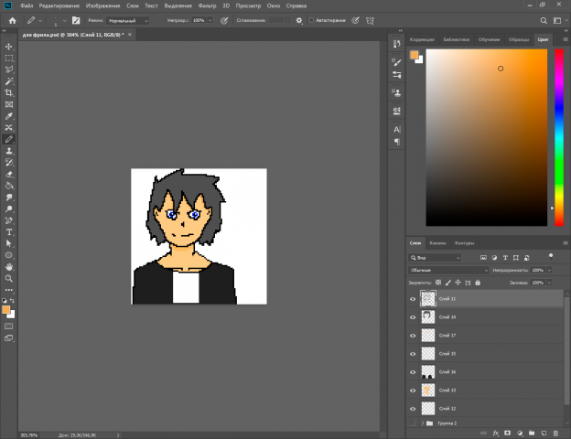571x439 pixels.
Task: Open smoothing options gear
Action: pyautogui.click(x=299, y=21)
